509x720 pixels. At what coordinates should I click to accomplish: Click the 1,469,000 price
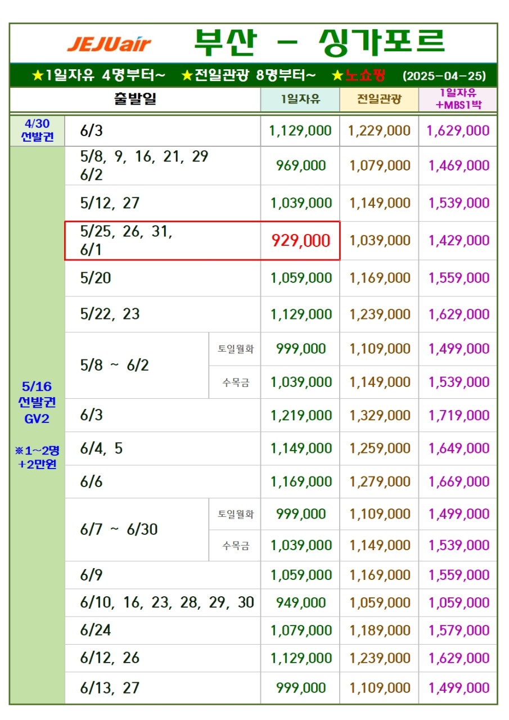coord(458,166)
